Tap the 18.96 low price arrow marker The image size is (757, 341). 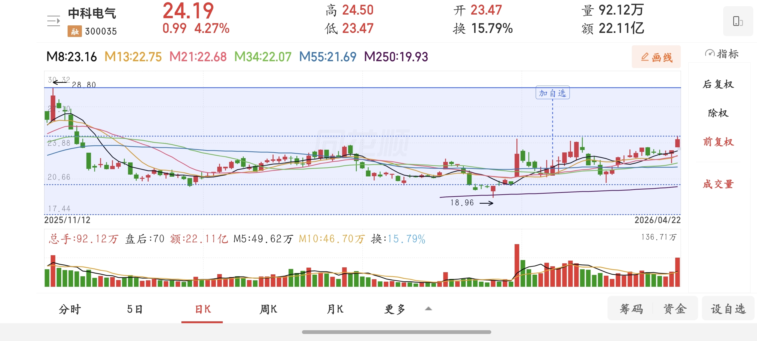tap(486, 203)
